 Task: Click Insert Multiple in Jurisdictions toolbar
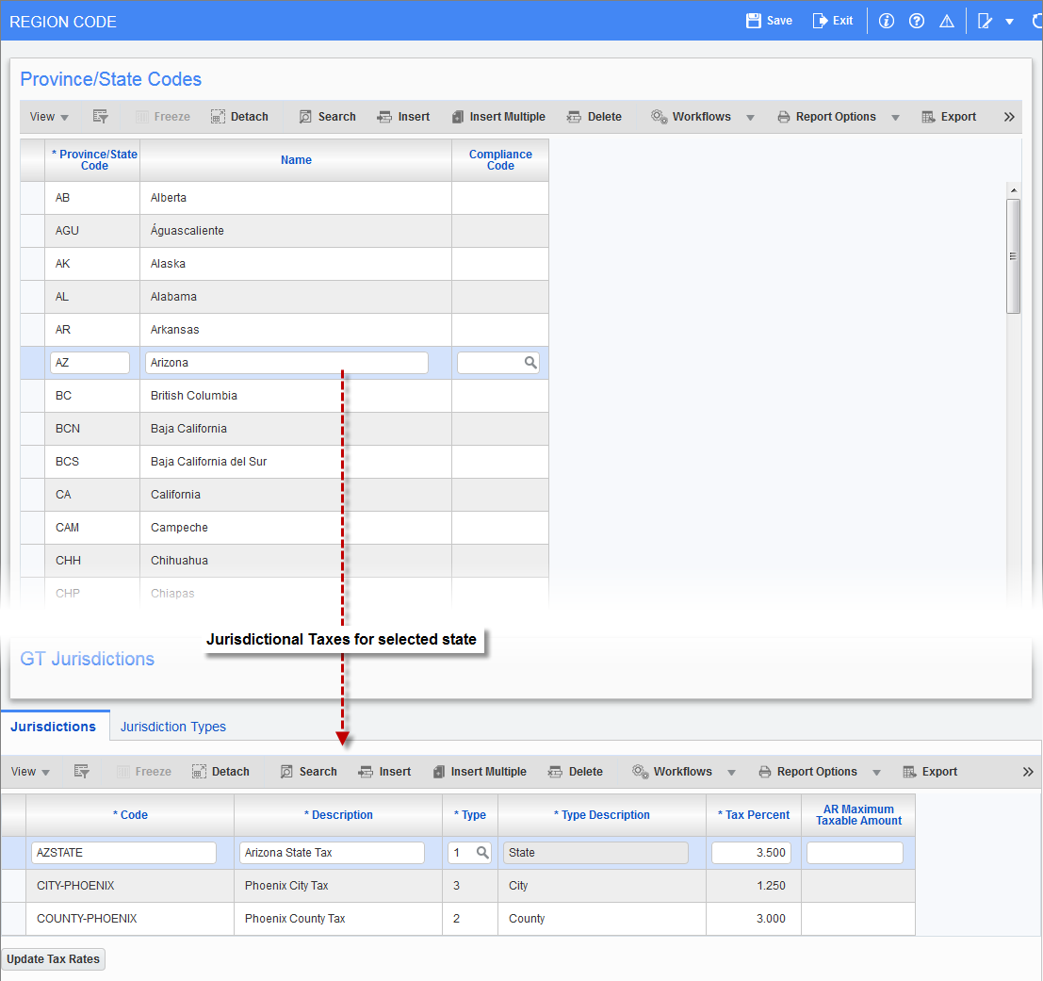(x=479, y=772)
